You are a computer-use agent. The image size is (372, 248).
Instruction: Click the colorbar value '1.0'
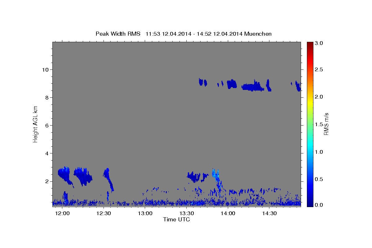(x=319, y=152)
